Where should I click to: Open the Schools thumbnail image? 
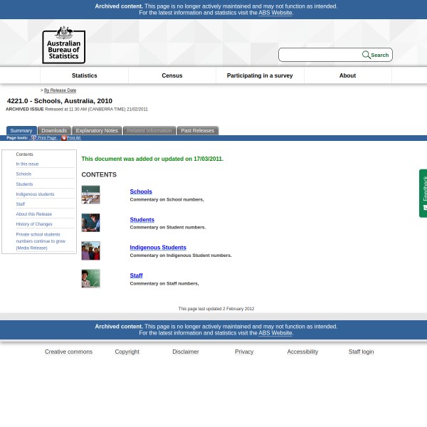click(x=90, y=195)
